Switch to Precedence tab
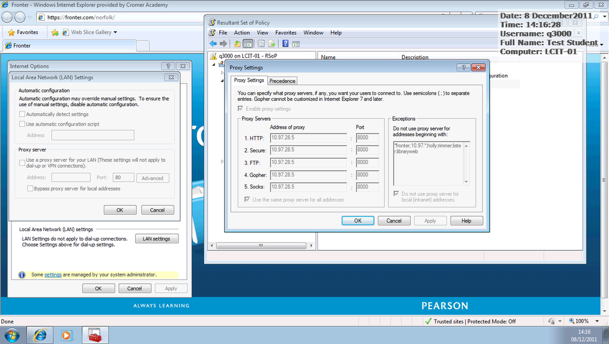 (x=283, y=81)
